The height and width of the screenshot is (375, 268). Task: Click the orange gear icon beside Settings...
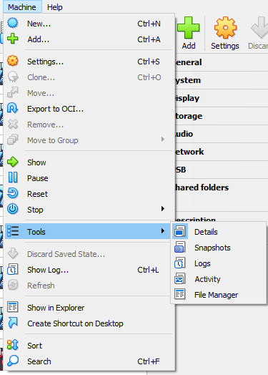tap(13, 62)
